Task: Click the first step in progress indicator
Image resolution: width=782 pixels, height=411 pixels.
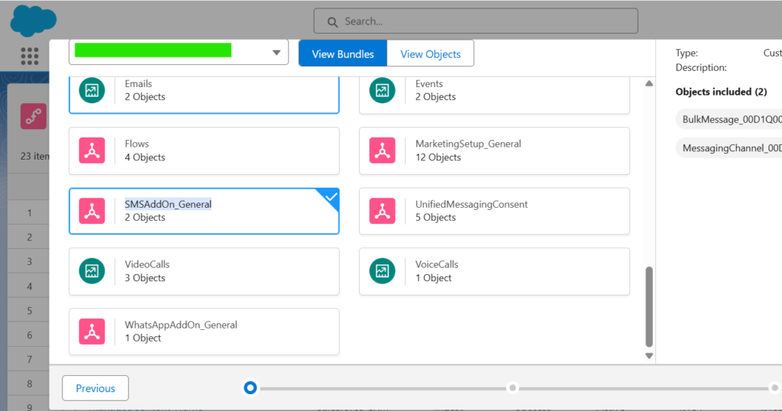Action: click(250, 387)
